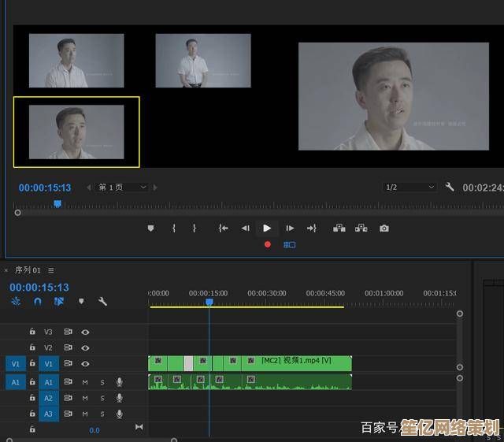Click ruler label 00:00:30:00
Image resolution: width=504 pixels, height=442 pixels.
click(267, 293)
